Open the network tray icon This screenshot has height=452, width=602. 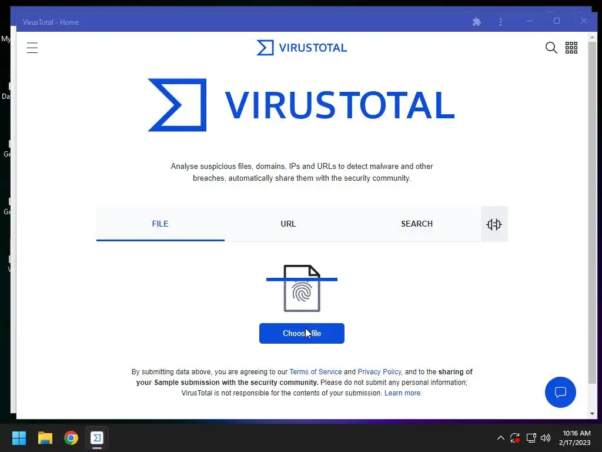(x=531, y=438)
